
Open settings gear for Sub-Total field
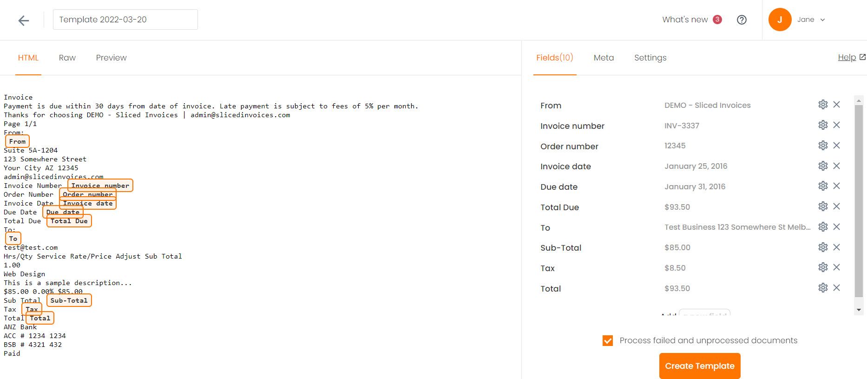coord(823,247)
